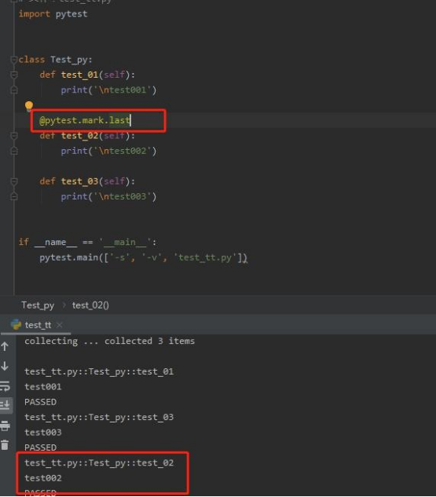
Task: Click the breadcrumb separator chevron
Action: tap(64, 305)
